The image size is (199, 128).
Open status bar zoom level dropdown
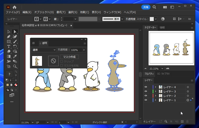pos(33,122)
